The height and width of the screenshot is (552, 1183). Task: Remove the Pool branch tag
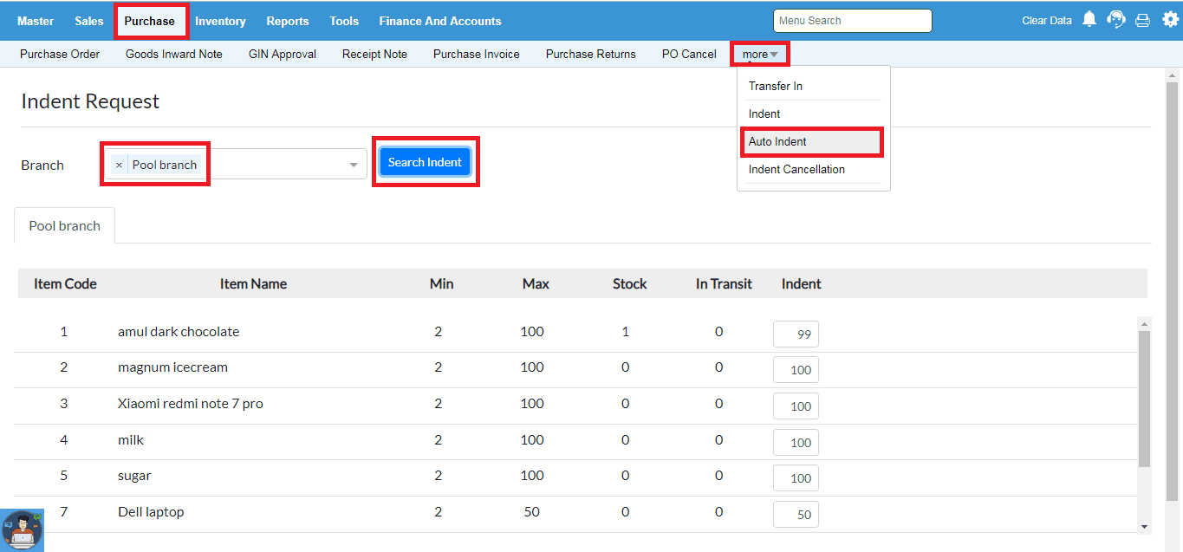click(x=119, y=165)
